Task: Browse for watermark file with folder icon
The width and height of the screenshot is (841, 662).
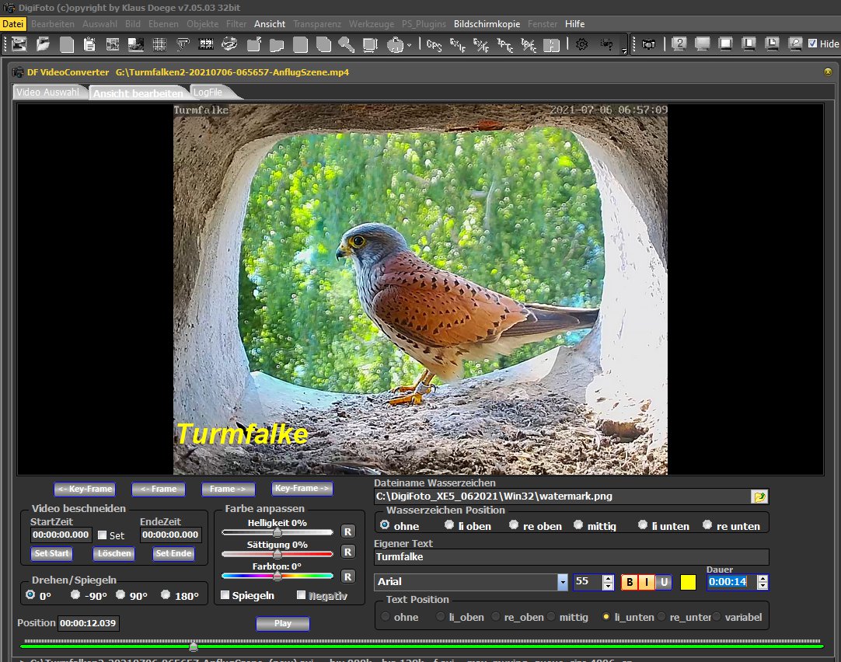Action: point(759,496)
